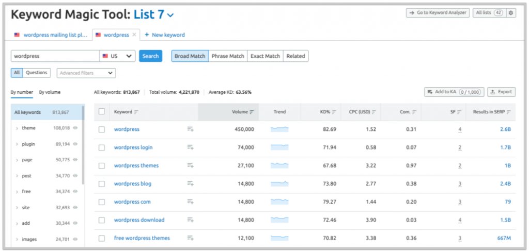The height and width of the screenshot is (252, 529).
Task: Go to Keyword Analyzer
Action: [x=438, y=13]
